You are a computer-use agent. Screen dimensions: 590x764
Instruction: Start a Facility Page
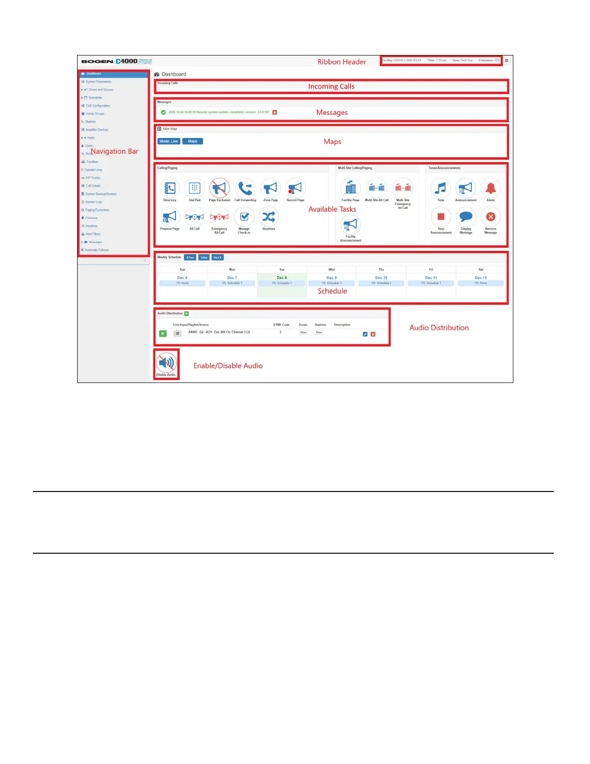click(x=350, y=188)
